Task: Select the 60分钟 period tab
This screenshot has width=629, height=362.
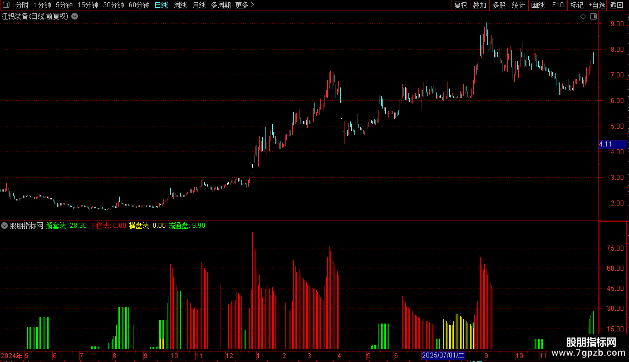Action: [x=139, y=5]
